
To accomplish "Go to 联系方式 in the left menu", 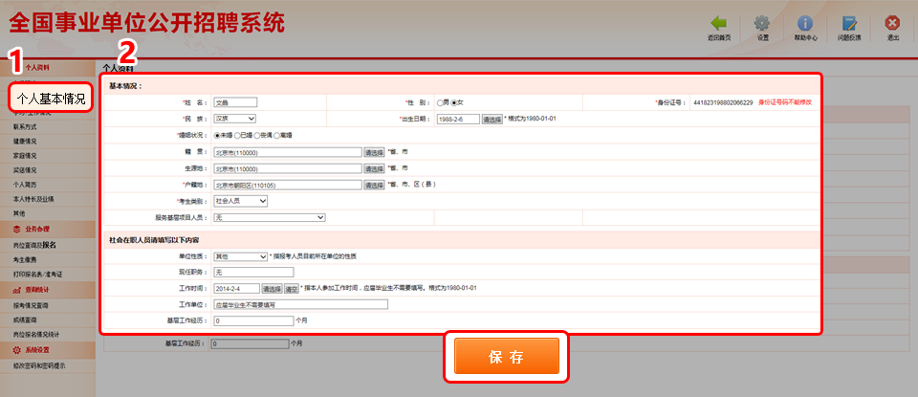I will (x=26, y=126).
